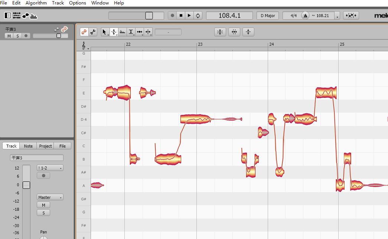Screen dimensions: 388x239
Task: Click the 干声3 track header volume slider
Action: pos(50,36)
